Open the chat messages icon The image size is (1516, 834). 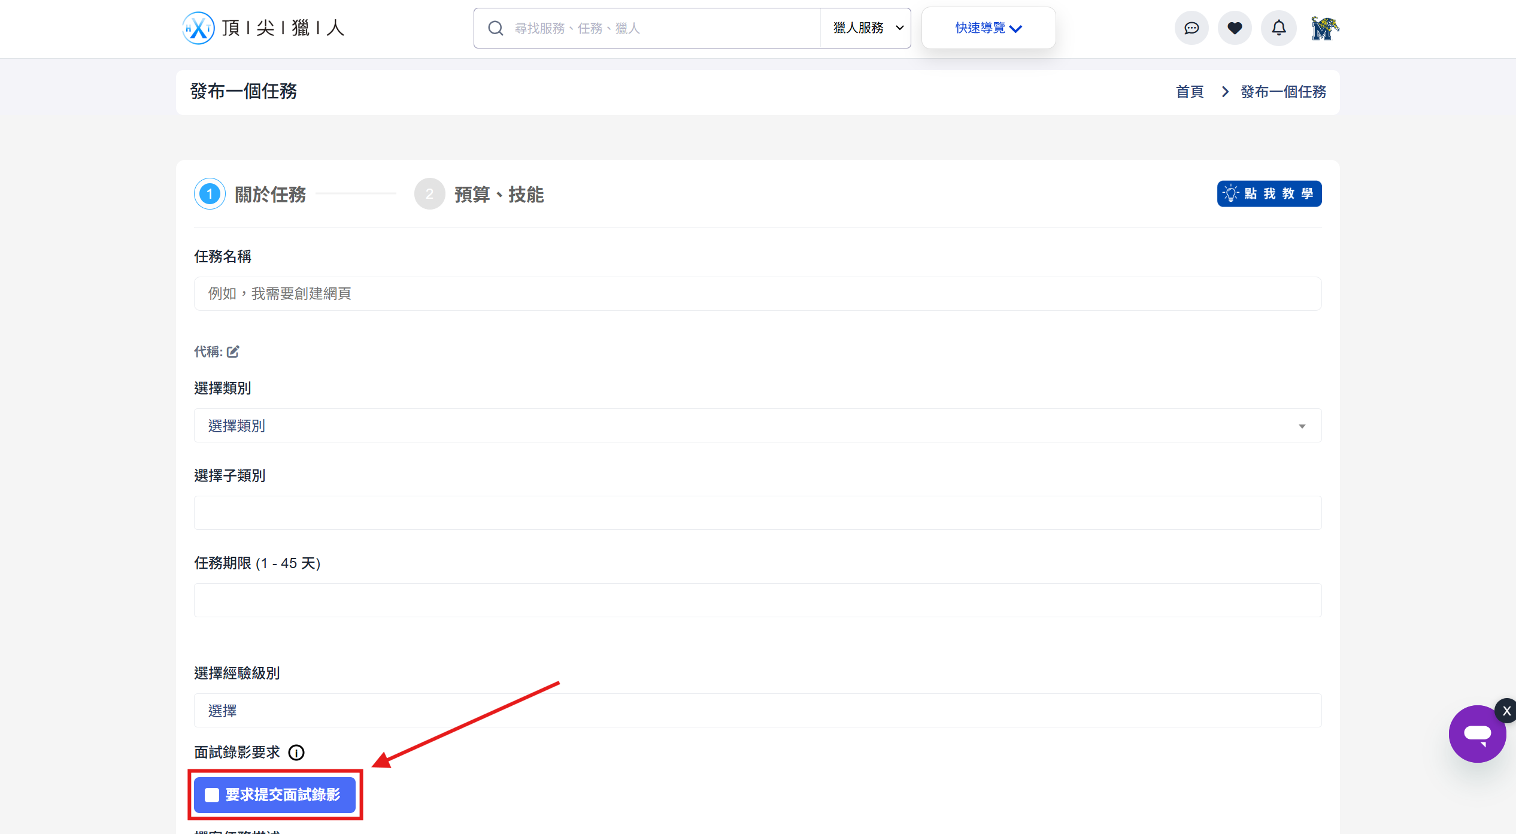(x=1191, y=28)
